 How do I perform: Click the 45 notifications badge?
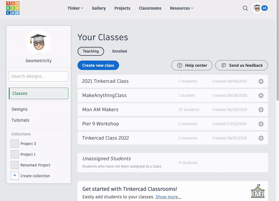point(264,8)
